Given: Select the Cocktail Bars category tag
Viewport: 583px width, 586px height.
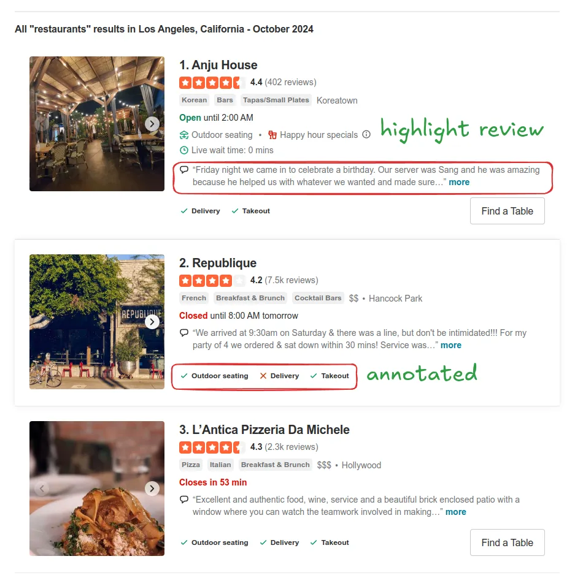Looking at the screenshot, I should [318, 298].
